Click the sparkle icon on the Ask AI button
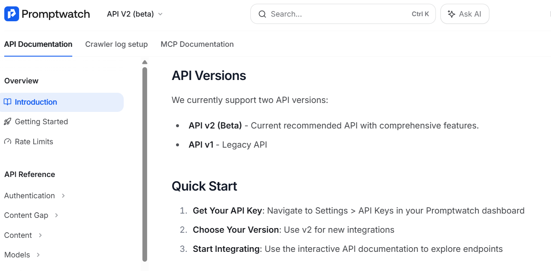This screenshot has height=271, width=551. point(452,14)
